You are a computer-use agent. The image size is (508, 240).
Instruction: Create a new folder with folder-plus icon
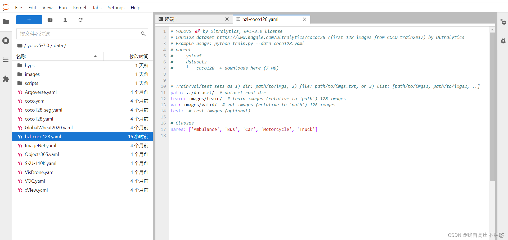click(x=50, y=20)
